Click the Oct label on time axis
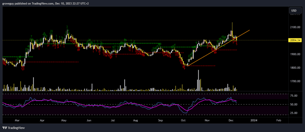305x132 pixels. [x=183, y=120]
